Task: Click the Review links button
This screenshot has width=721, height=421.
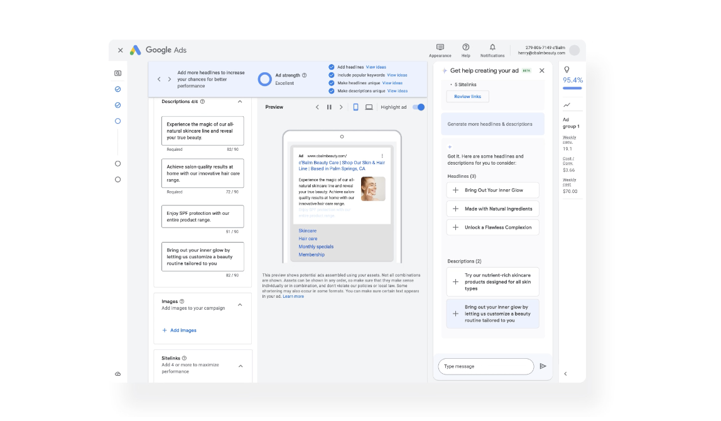Action: click(467, 97)
